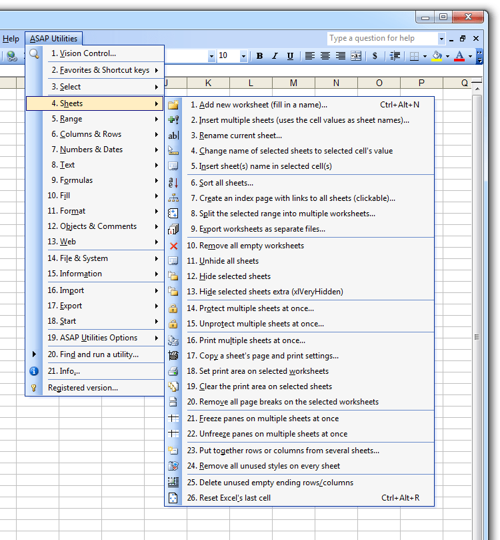Click the Add new worksheet folder icon
Viewport: 500px width, 540px height.
(173, 105)
